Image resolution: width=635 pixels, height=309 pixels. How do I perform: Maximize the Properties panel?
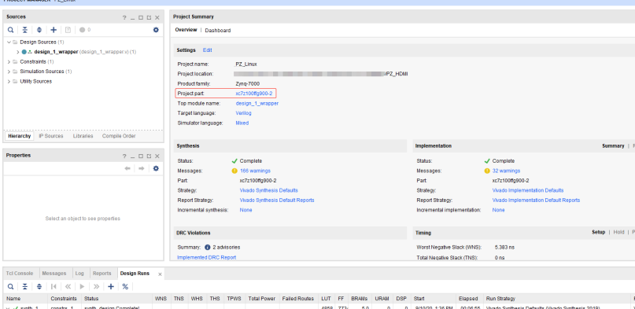tap(141, 156)
